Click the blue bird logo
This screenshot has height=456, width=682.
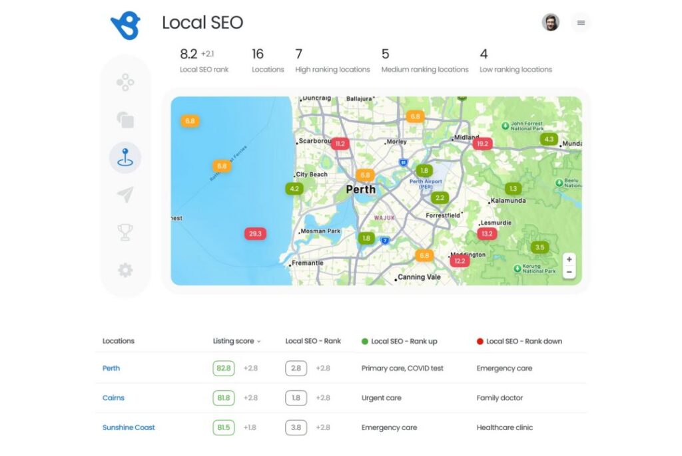pos(126,26)
